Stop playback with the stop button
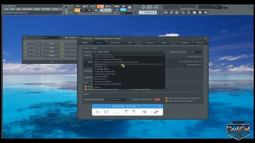This screenshot has width=255, height=143. tap(89, 10)
